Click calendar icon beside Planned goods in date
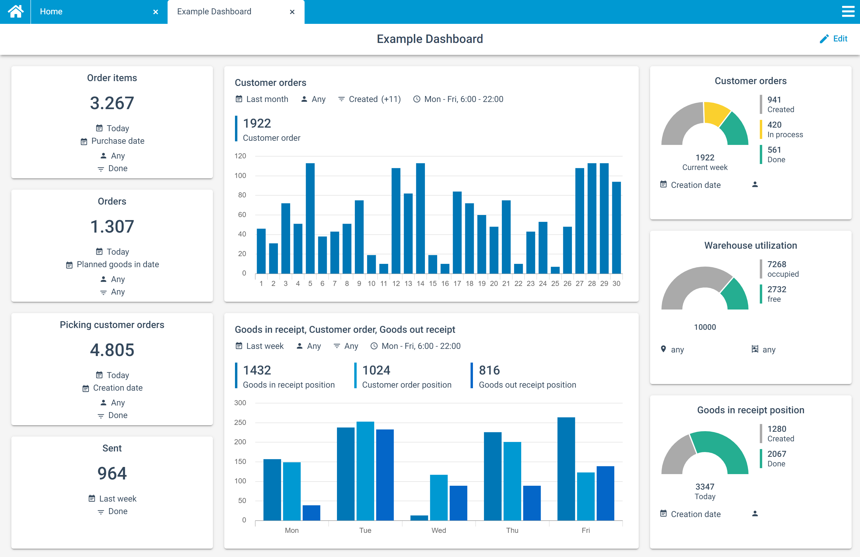The height and width of the screenshot is (557, 860). 69,265
